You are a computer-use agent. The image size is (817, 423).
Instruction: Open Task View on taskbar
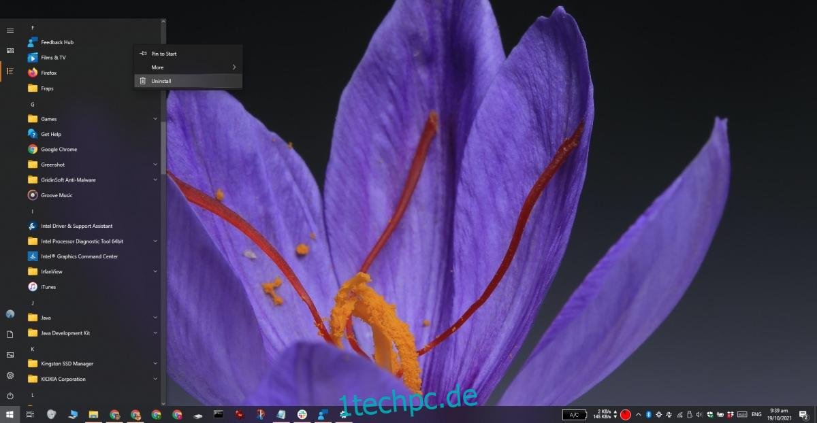click(31, 414)
